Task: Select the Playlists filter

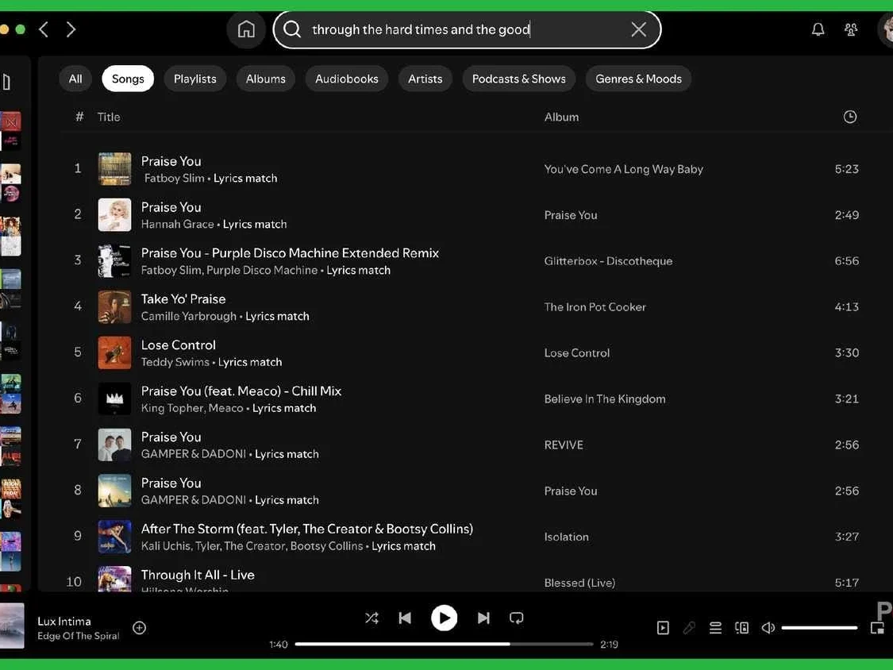Action: 194,79
